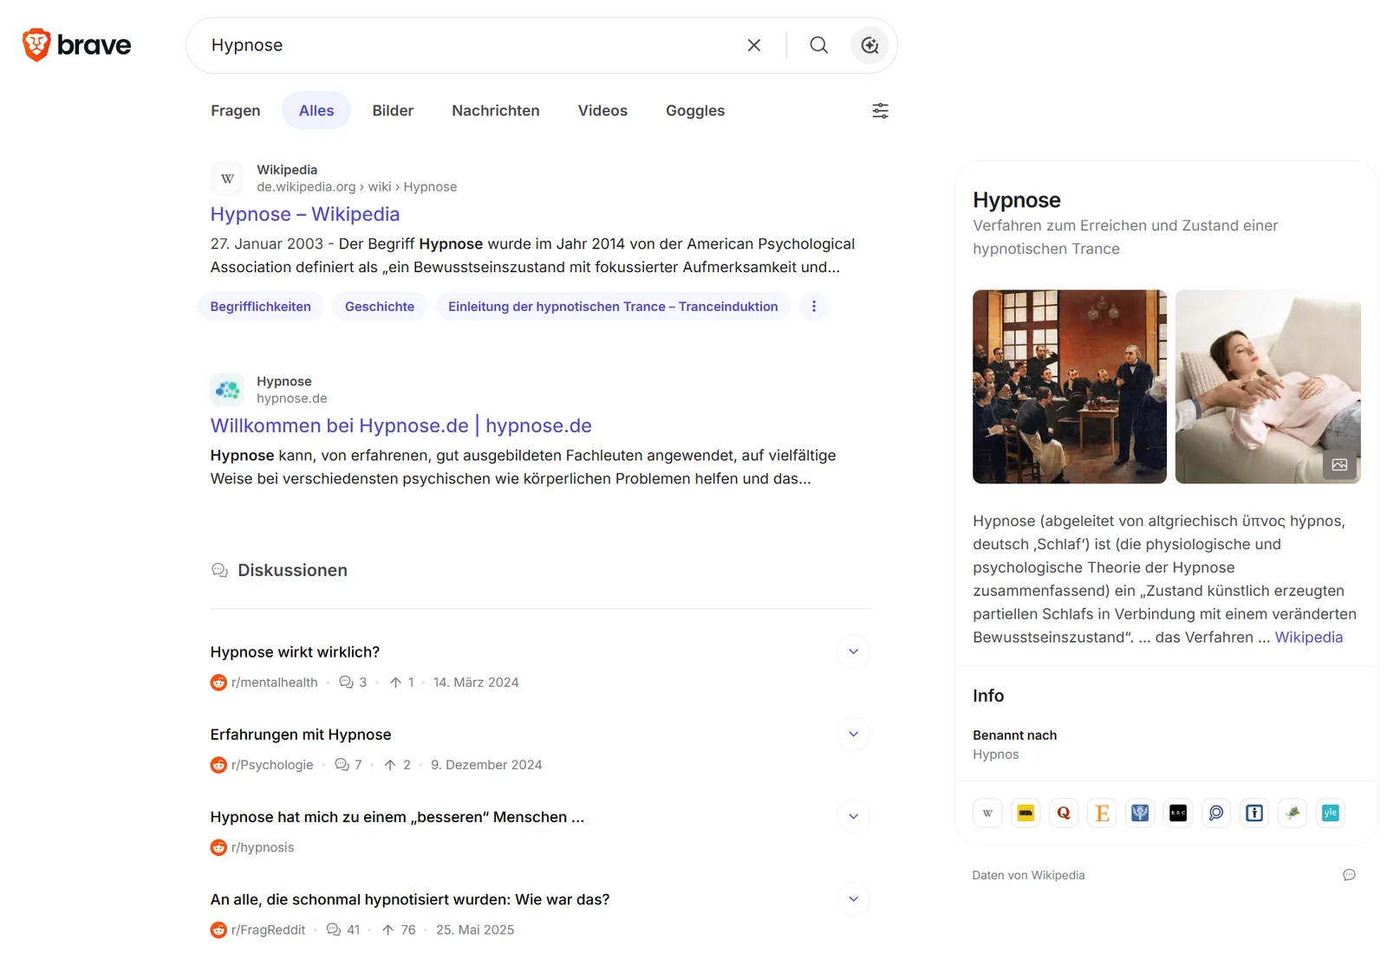Switch to the Fragen tab

(235, 111)
